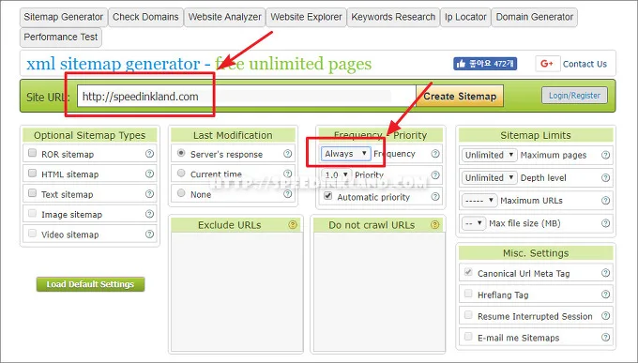The width and height of the screenshot is (638, 363).
Task: Open help icon for Maximum pages
Action: [605, 155]
